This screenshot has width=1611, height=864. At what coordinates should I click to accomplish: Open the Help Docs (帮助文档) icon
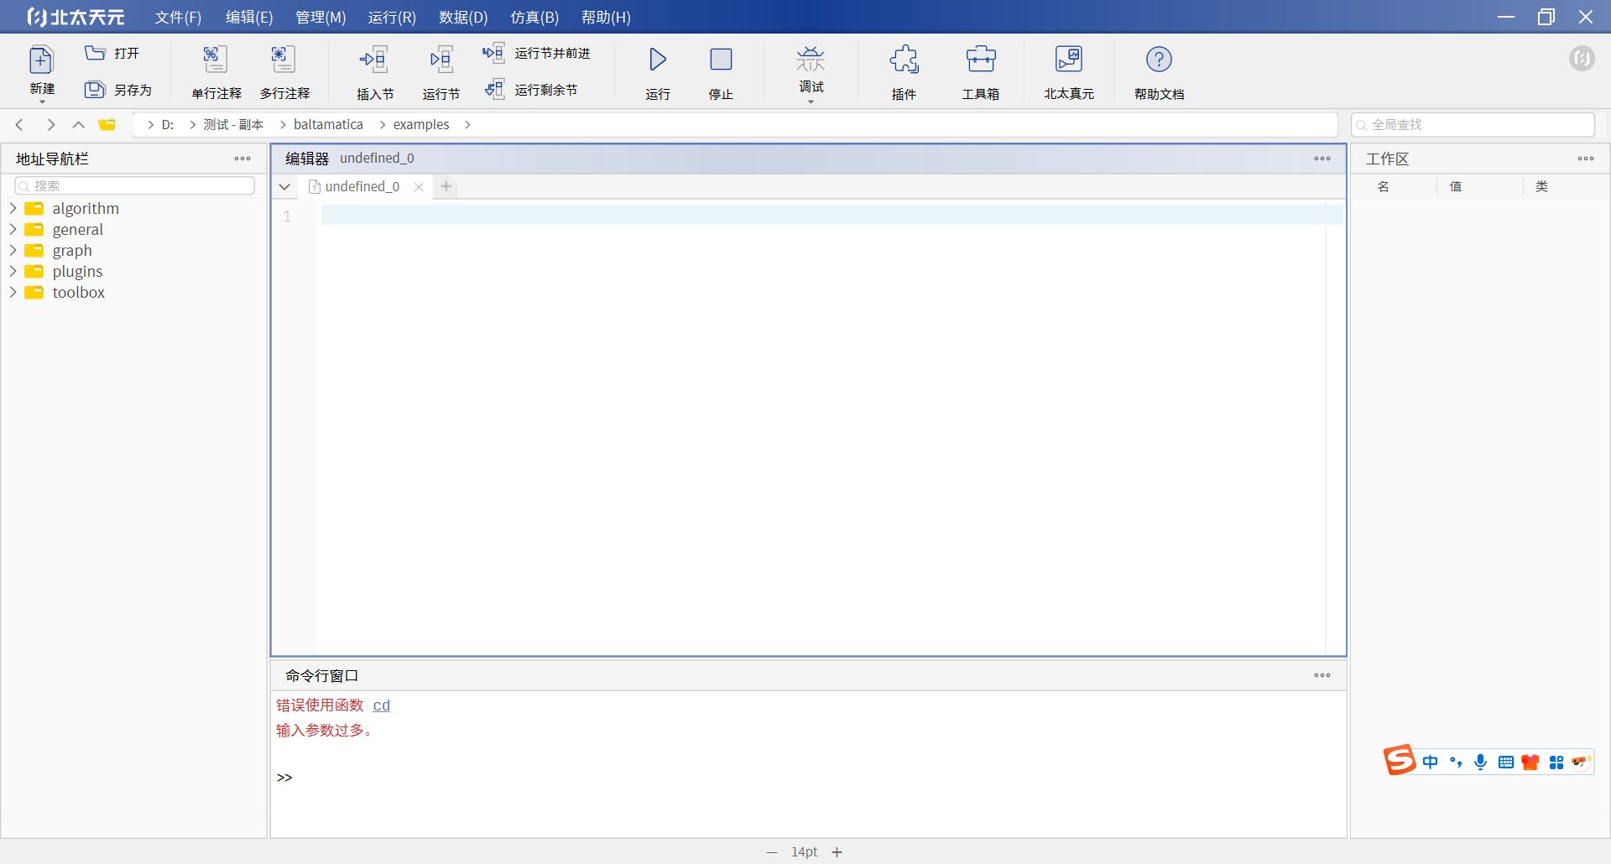point(1159,60)
